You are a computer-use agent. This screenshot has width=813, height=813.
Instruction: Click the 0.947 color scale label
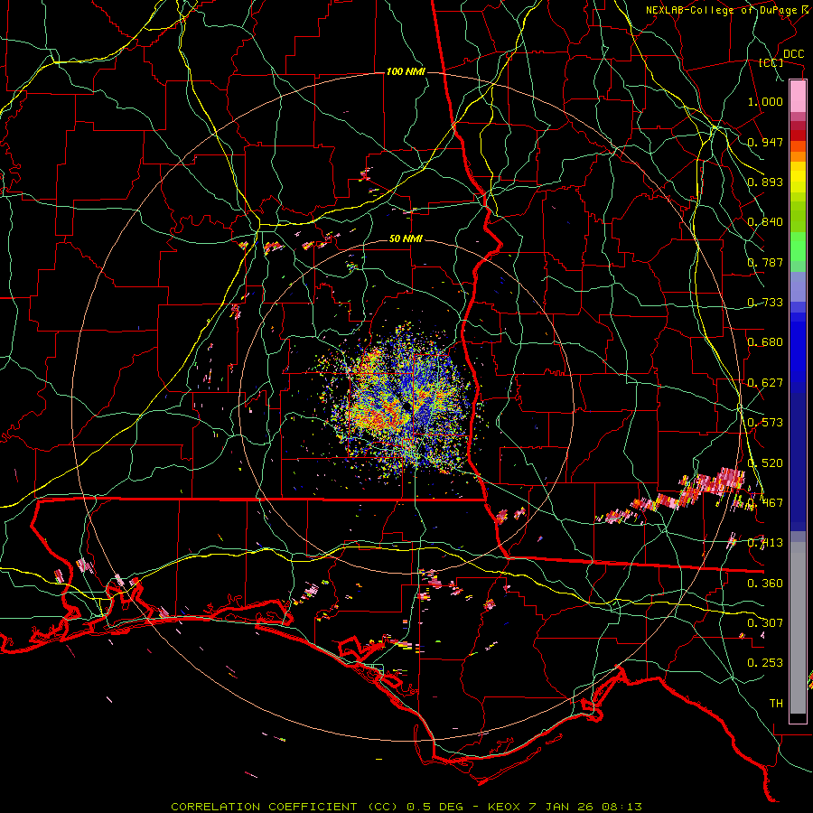tap(765, 142)
